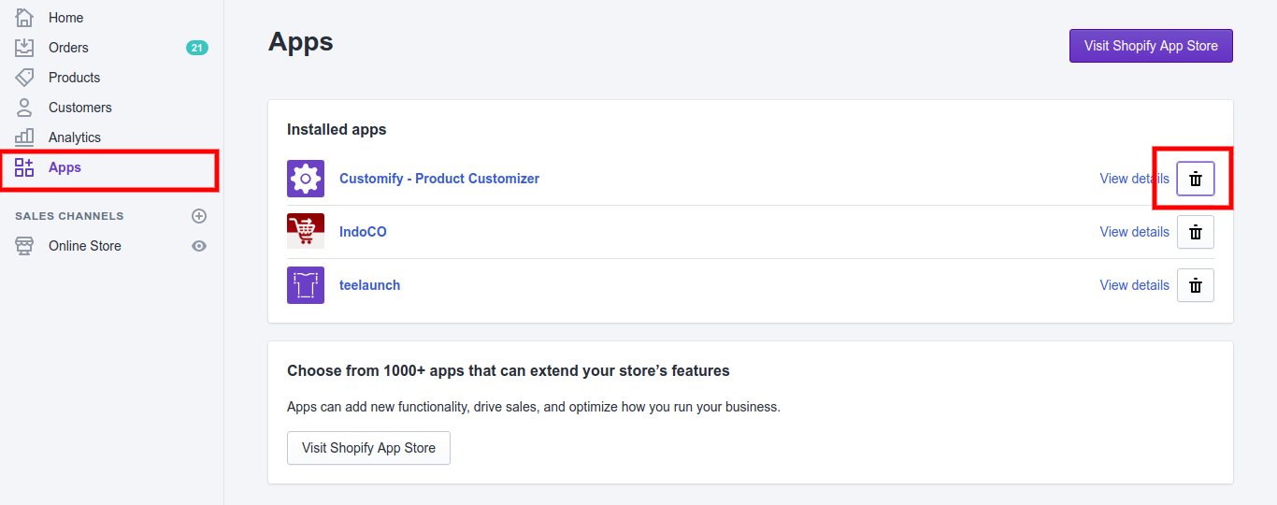The height and width of the screenshot is (505, 1277).
Task: Click the Customers person icon
Action: click(x=24, y=108)
